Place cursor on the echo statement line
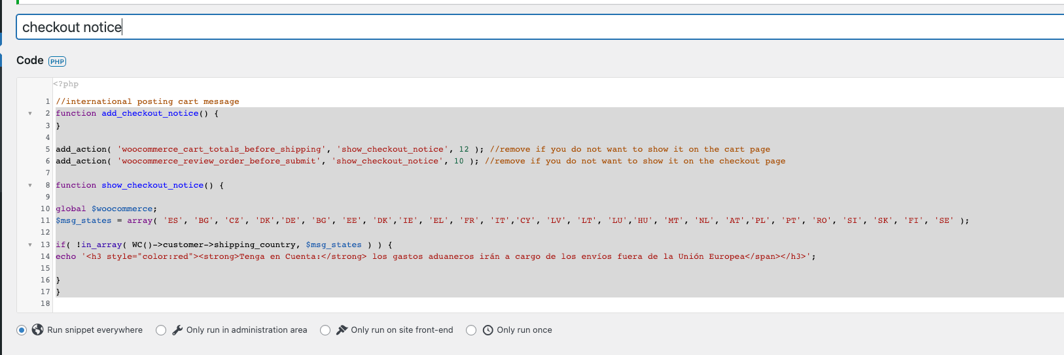This screenshot has height=355, width=1064. coord(435,256)
